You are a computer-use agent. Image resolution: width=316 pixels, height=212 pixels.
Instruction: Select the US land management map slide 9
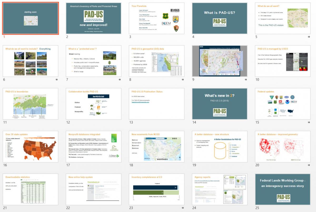(220, 61)
